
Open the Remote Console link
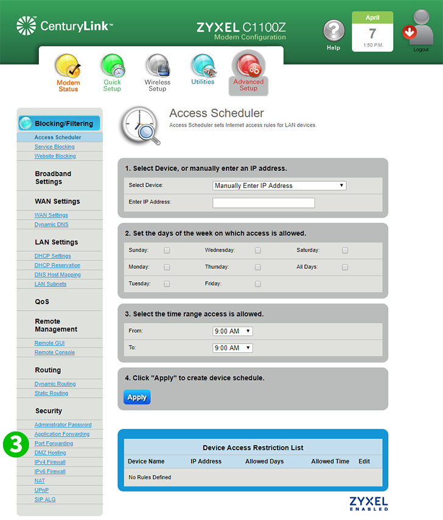point(55,352)
